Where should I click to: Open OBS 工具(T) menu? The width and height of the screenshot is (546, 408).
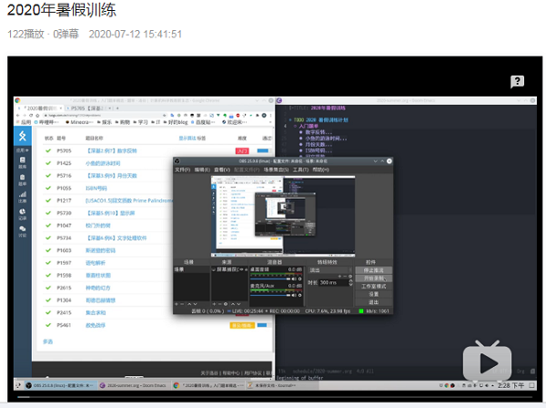(300, 169)
